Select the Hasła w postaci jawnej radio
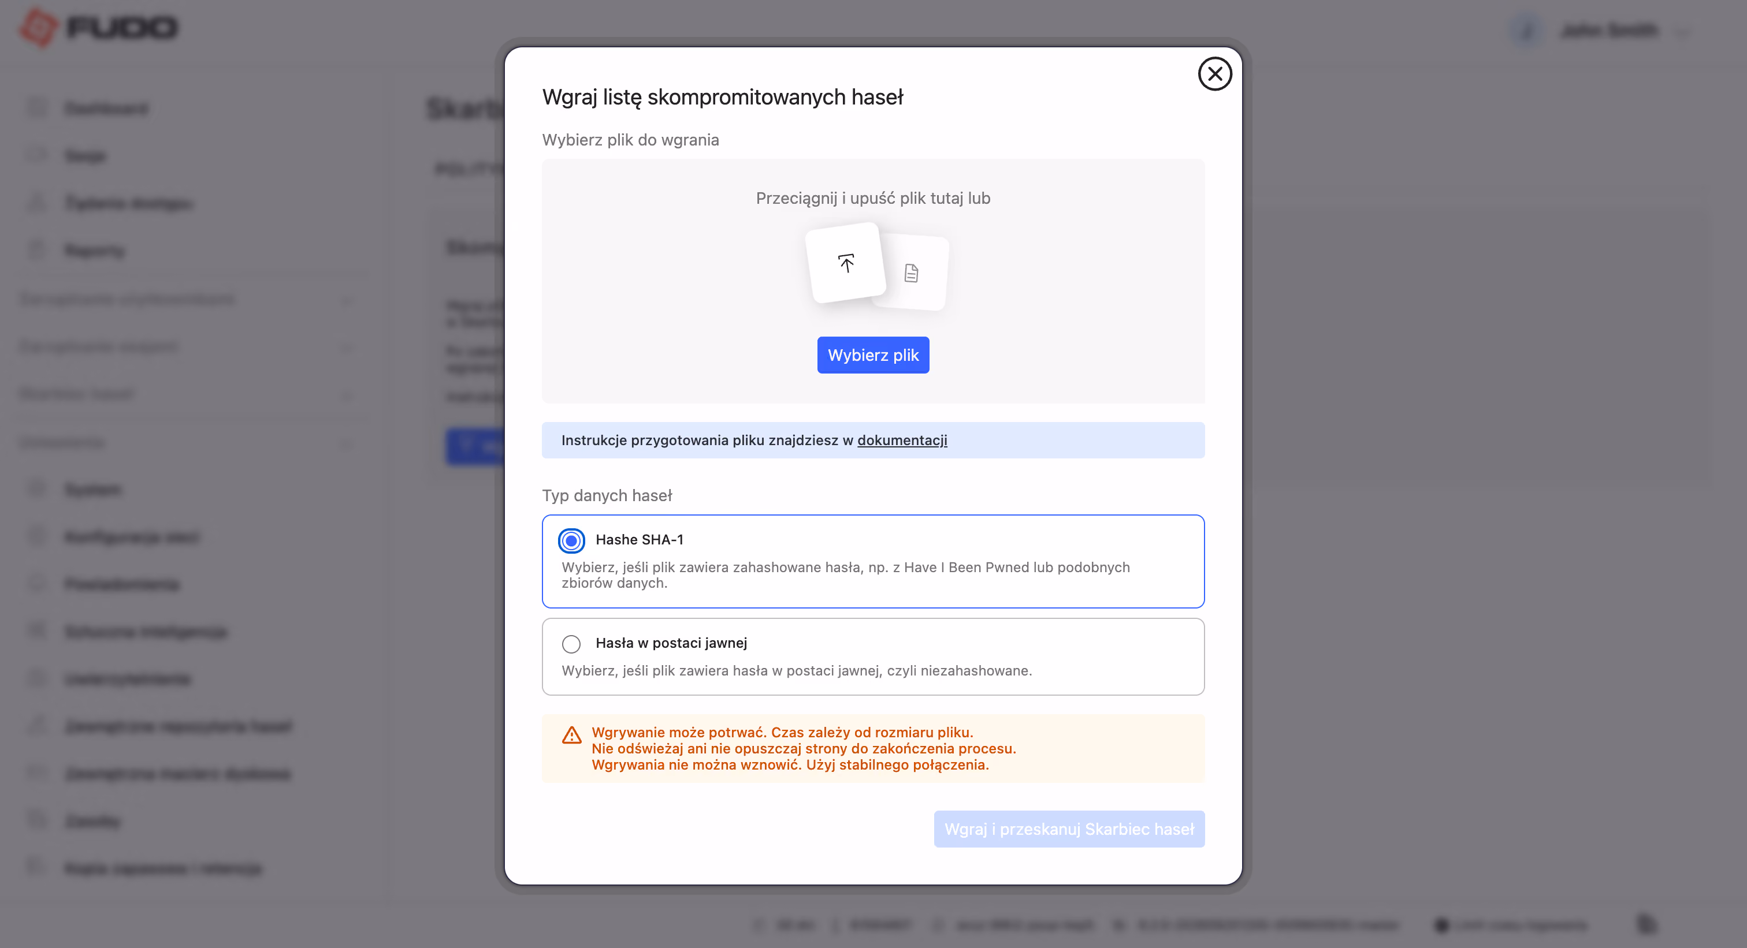 [572, 644]
